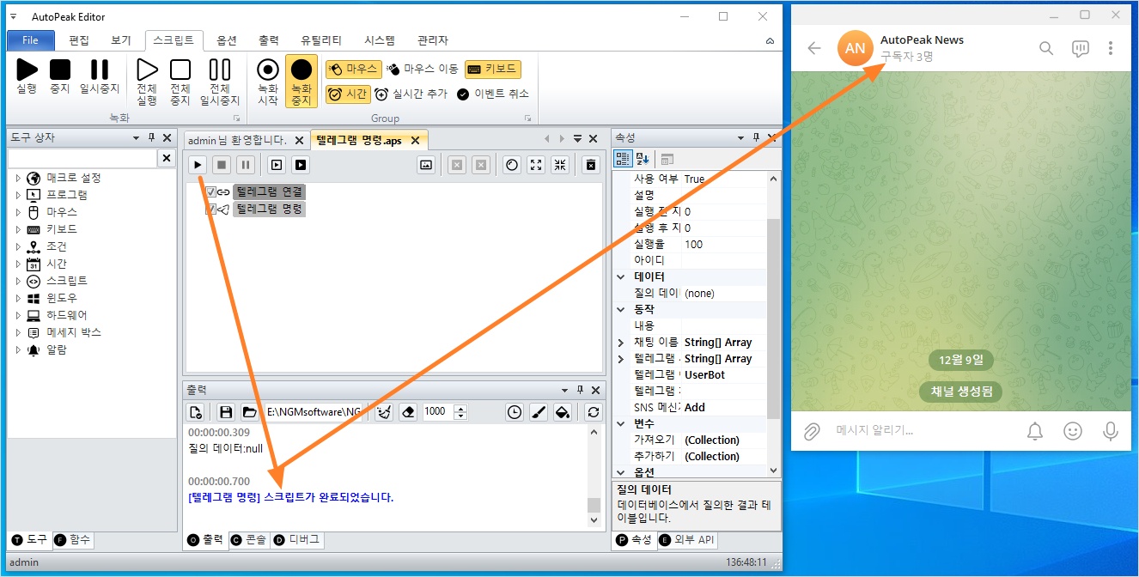
Task: Expand 키보드 in toolbox tree
Action: click(x=18, y=229)
